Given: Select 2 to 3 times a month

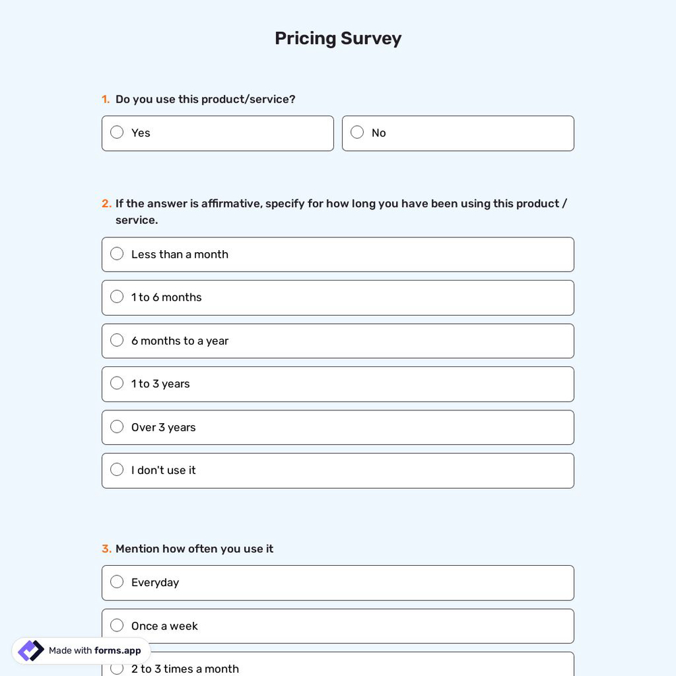Looking at the screenshot, I should (x=116, y=668).
